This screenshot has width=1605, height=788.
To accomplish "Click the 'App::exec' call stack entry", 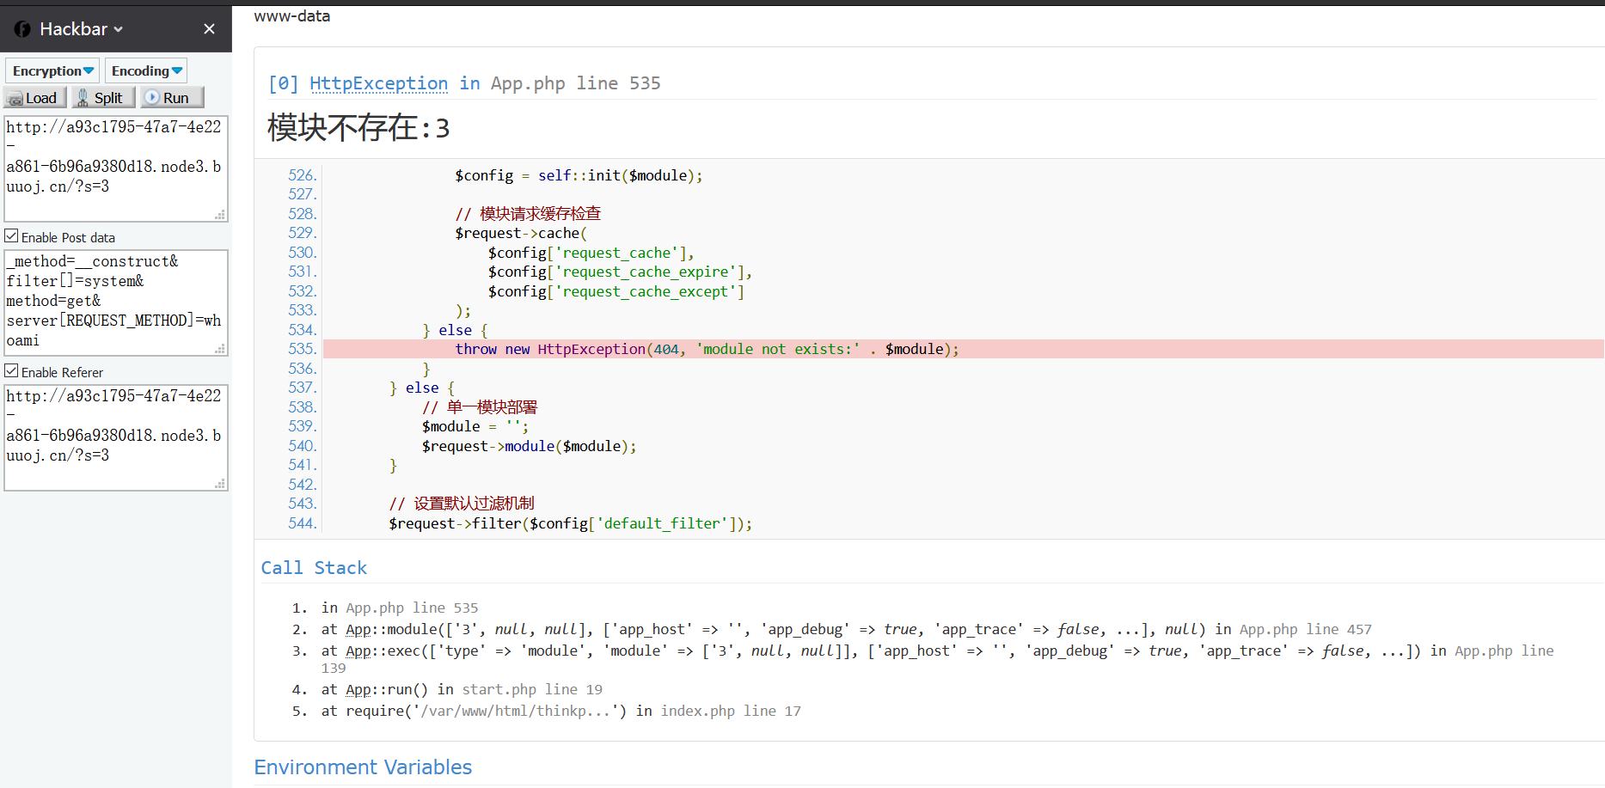I will 938,658.
